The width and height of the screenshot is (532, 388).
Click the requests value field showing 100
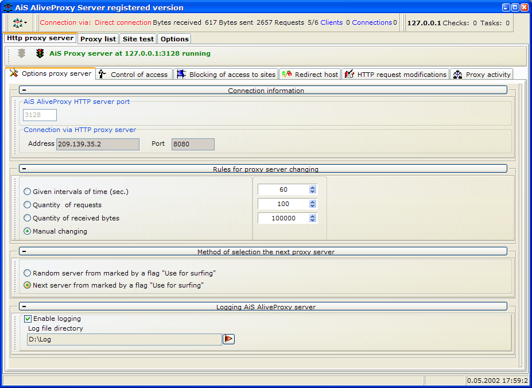click(284, 204)
